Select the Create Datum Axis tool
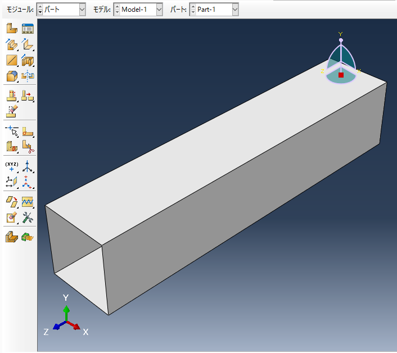Viewport: 397px width, 353px height. tap(27, 166)
